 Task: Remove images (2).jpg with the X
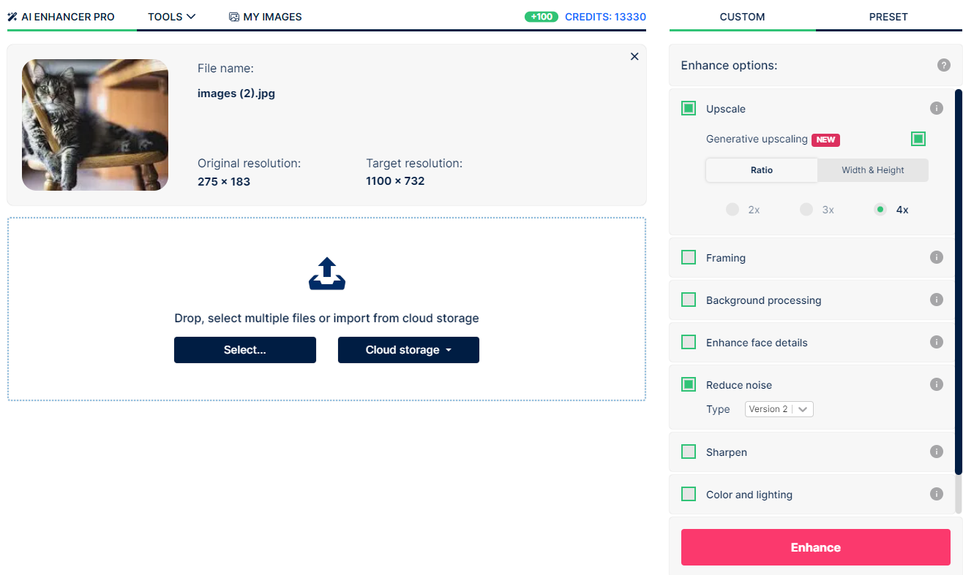coord(634,57)
